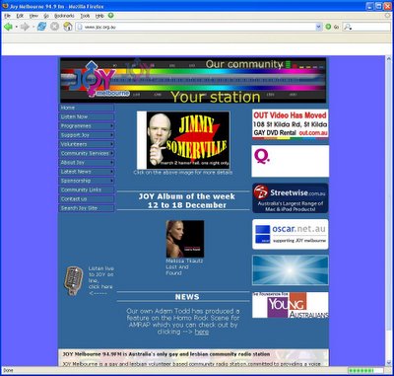
Task: Reload the page with the refresh icon
Action: [41, 27]
